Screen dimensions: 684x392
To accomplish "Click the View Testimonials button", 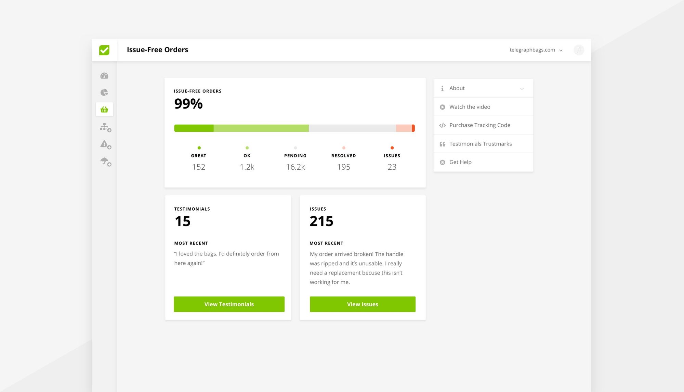I will click(229, 304).
